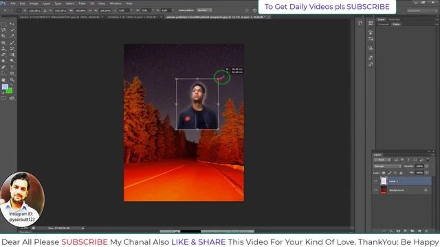Viewport: 440px width, 247px height.
Task: Select the Brush tool
Action: [x=12, y=43]
